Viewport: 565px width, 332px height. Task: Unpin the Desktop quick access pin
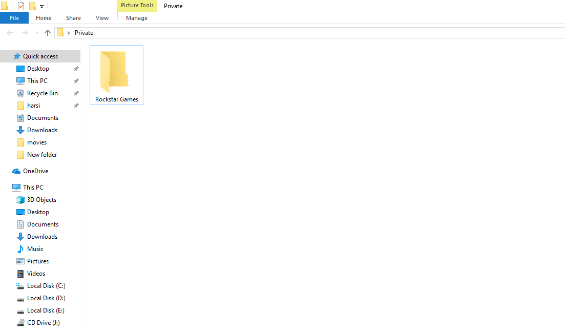pyautogui.click(x=76, y=68)
